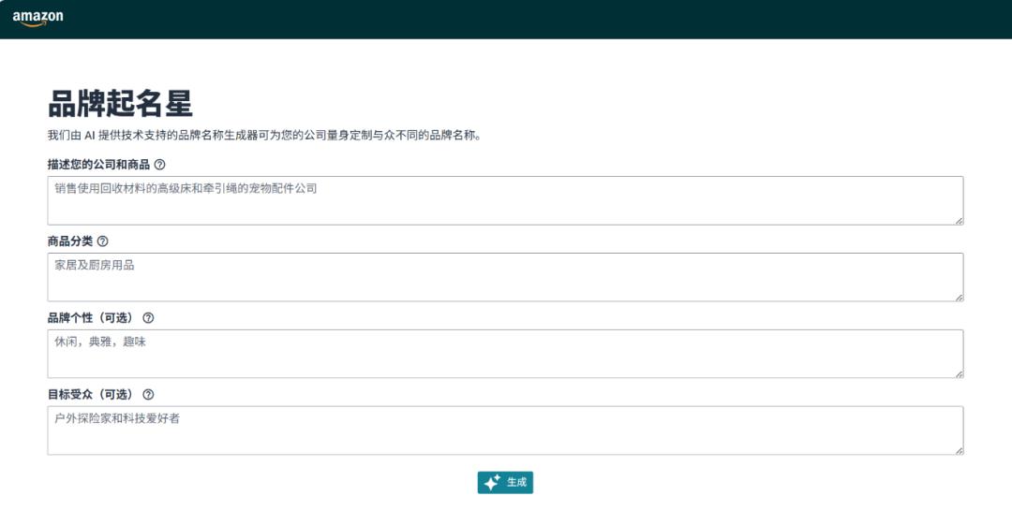Screen dimensions: 1012x510
Task: Click the Amazon logo in header
Action: [x=37, y=19]
